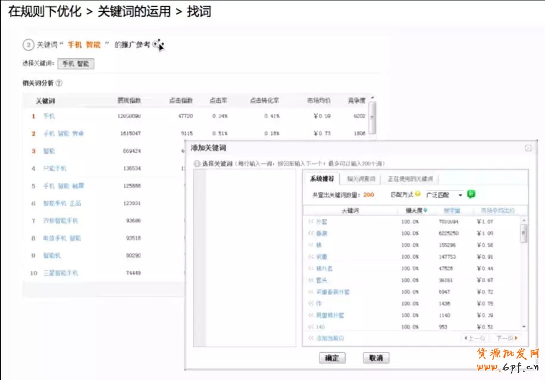Click the 手机 智能 keyword selection button
Image resolution: width=545 pixels, height=380 pixels.
click(x=76, y=64)
